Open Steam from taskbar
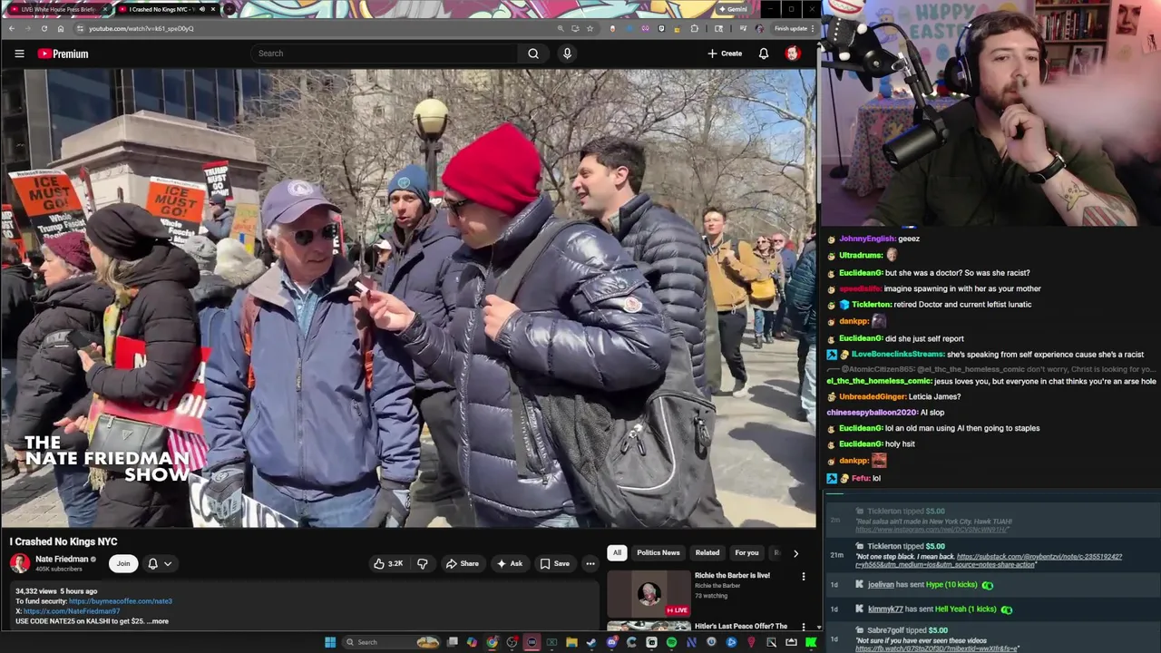 [591, 642]
